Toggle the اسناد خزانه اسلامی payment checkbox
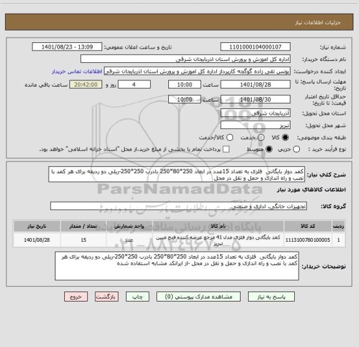This screenshot has width=359, height=347. (226, 150)
